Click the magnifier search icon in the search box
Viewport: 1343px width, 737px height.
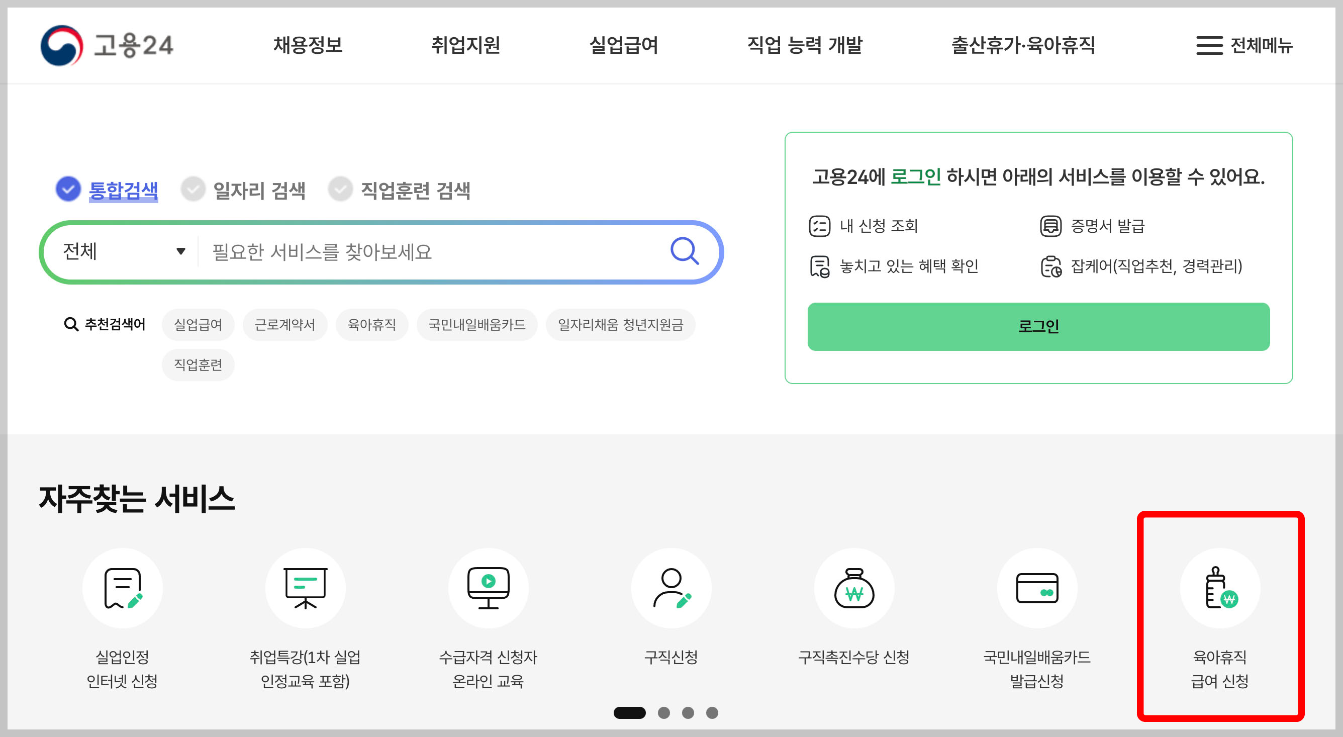pos(684,251)
